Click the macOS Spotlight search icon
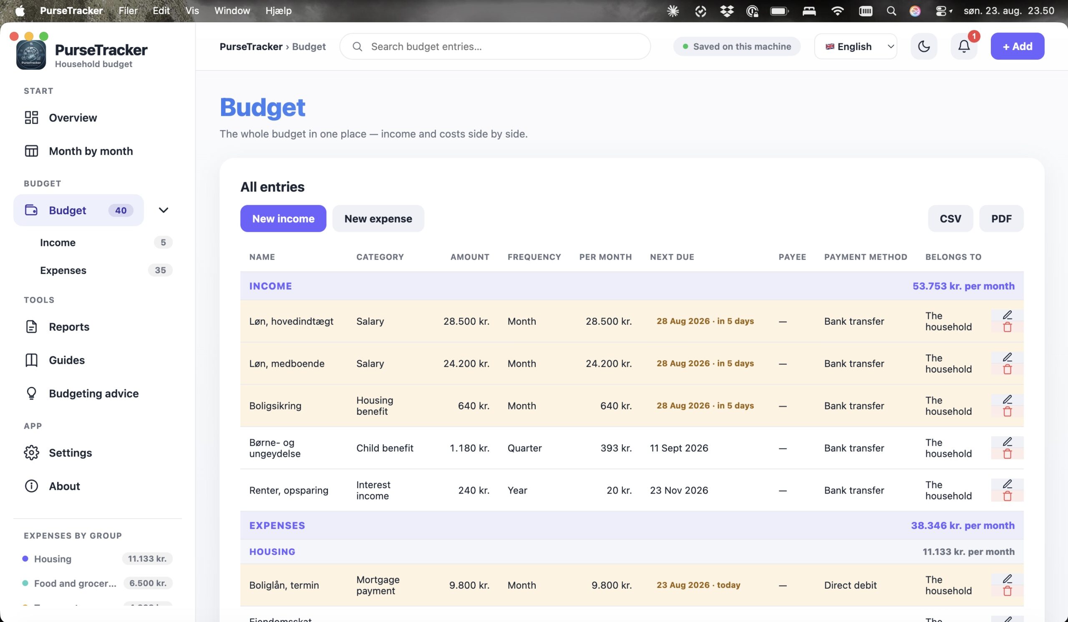 point(891,11)
